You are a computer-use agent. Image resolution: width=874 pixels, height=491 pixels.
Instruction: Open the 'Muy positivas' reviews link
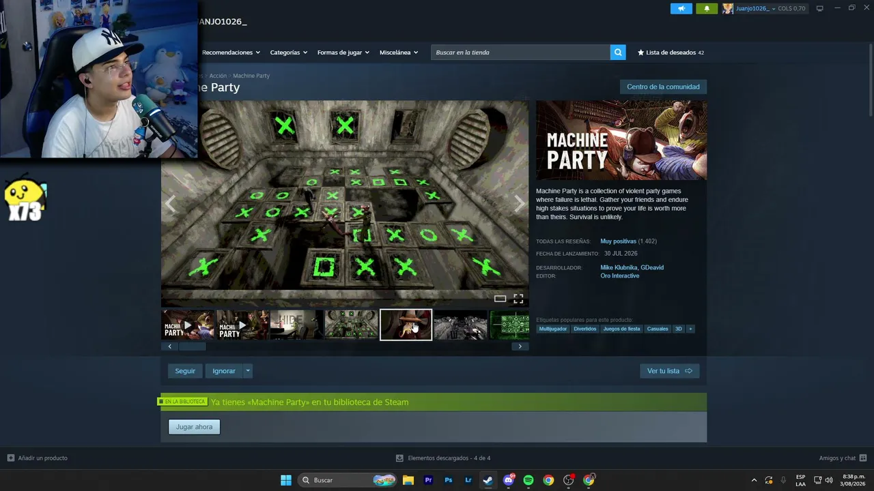618,241
